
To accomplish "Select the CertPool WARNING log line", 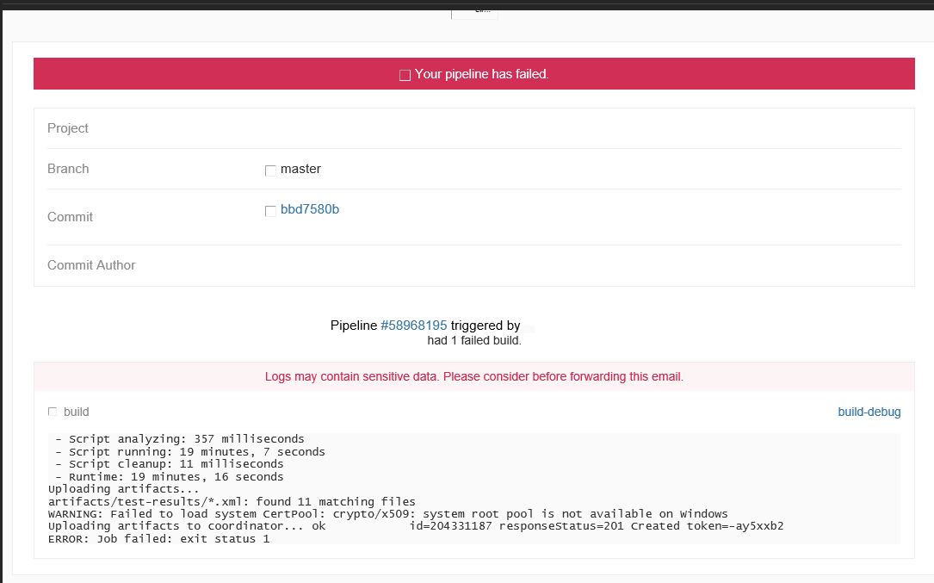I will point(387,513).
